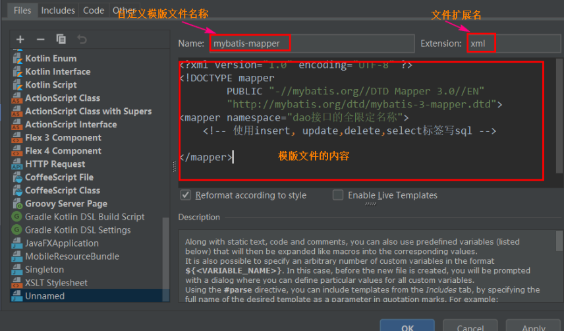Uncheck Reformat according to style

click(x=186, y=195)
